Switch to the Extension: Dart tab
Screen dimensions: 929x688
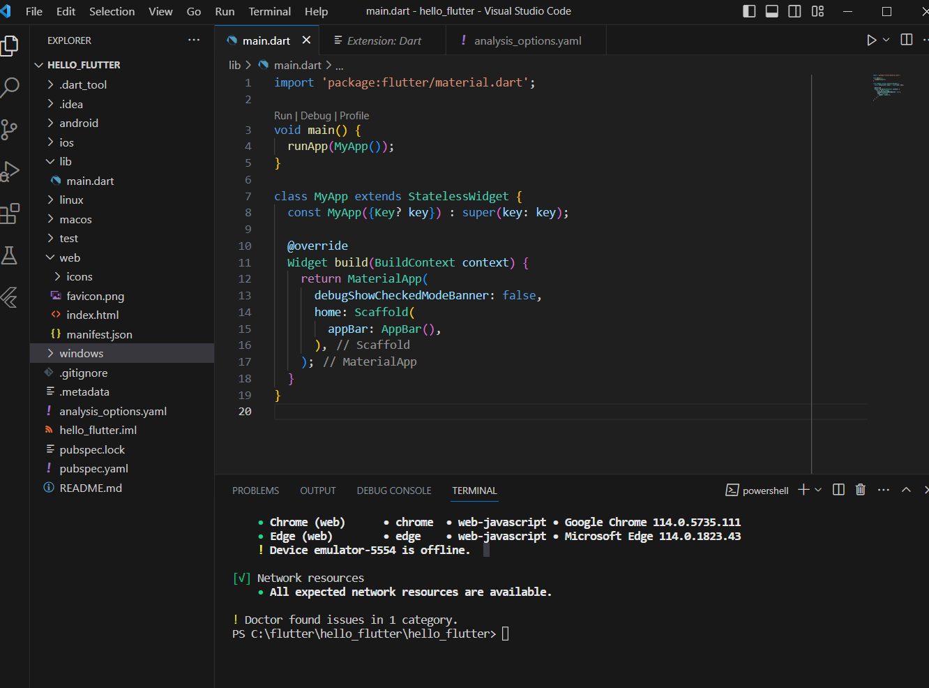[x=384, y=40]
